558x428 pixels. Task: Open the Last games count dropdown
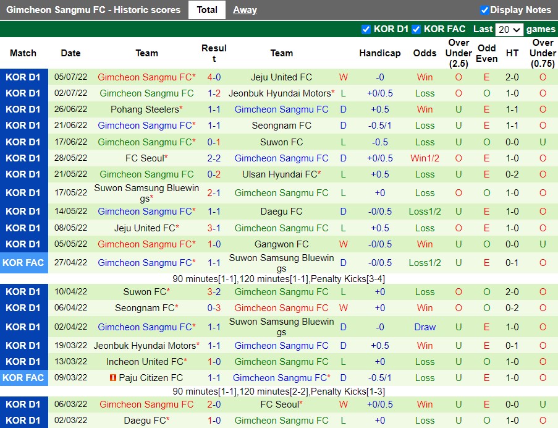pos(507,29)
